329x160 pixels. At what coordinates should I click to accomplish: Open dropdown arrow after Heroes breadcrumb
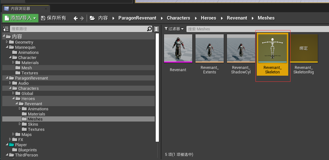(221, 18)
